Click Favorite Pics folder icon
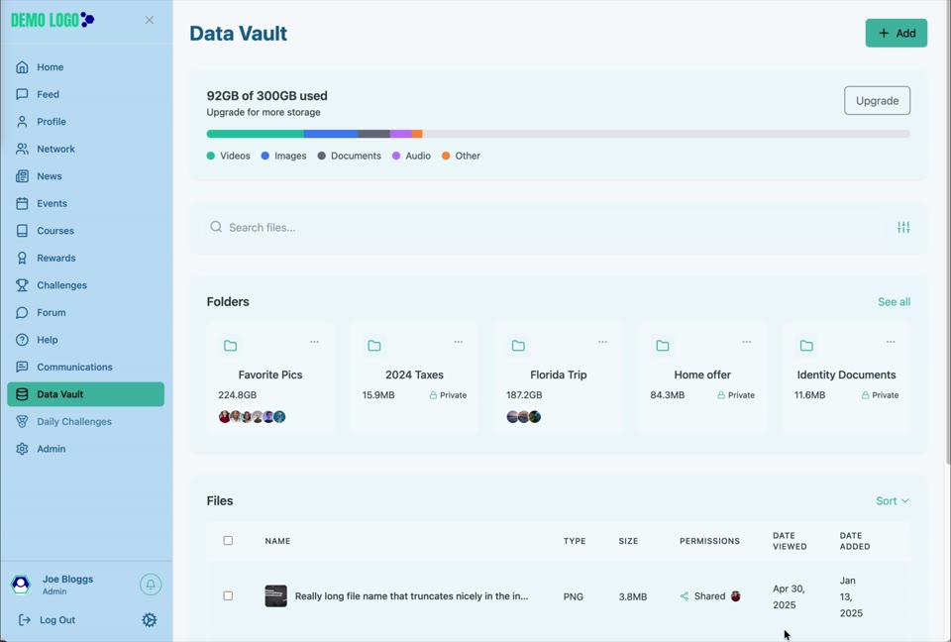Viewport: 951px width, 642px height. 231,346
